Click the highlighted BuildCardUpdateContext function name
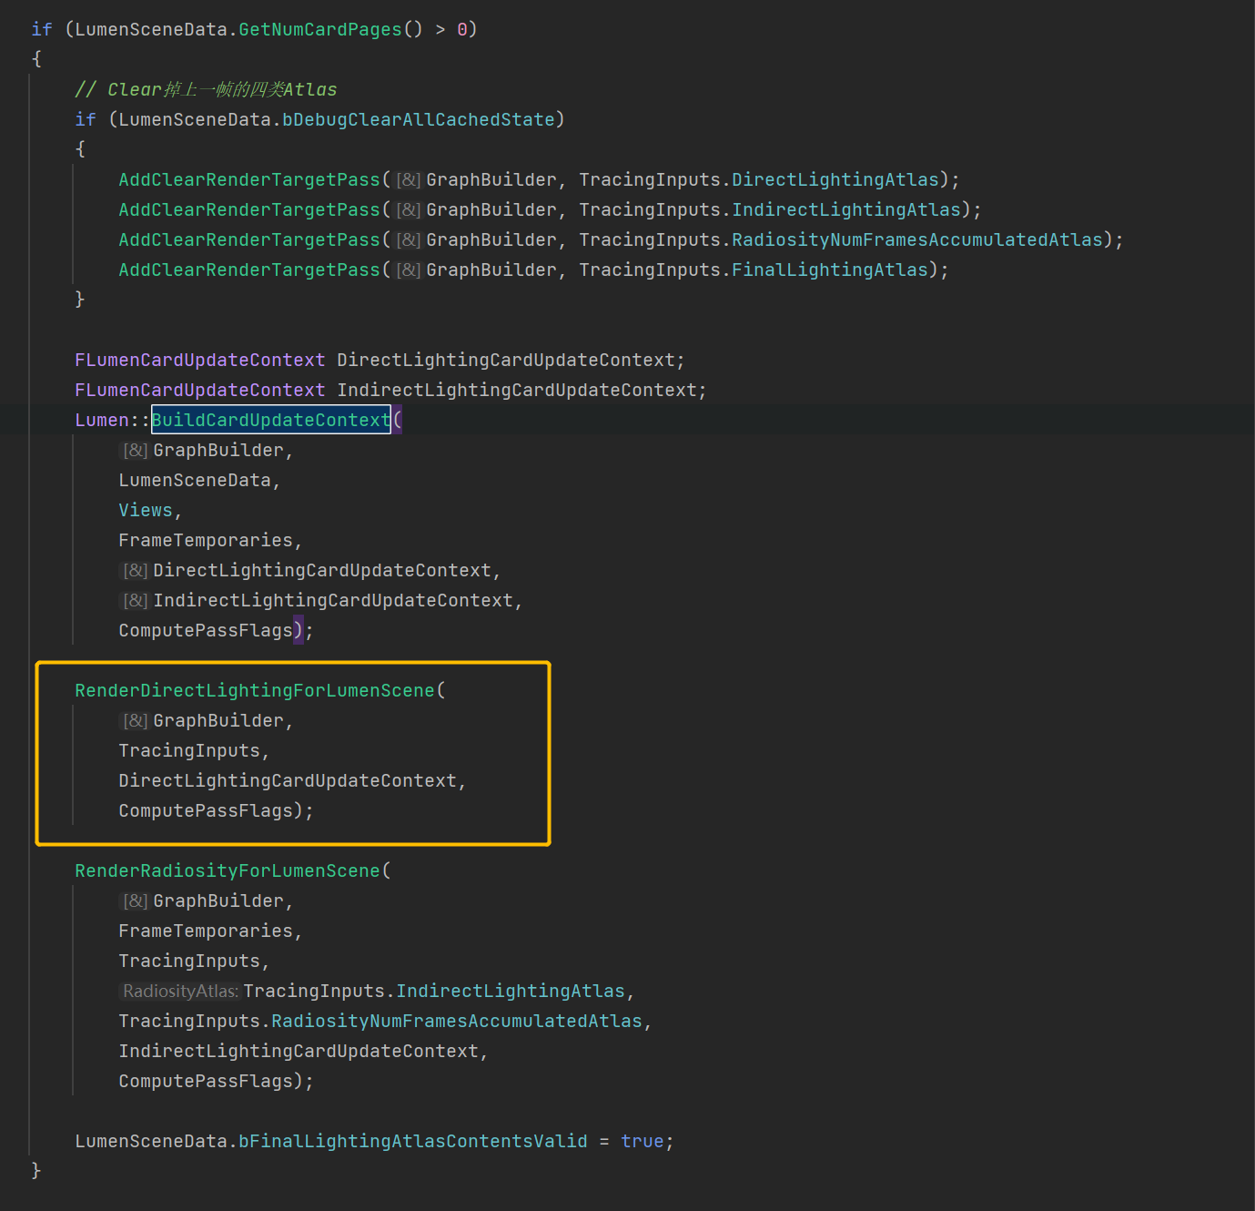 pos(270,420)
